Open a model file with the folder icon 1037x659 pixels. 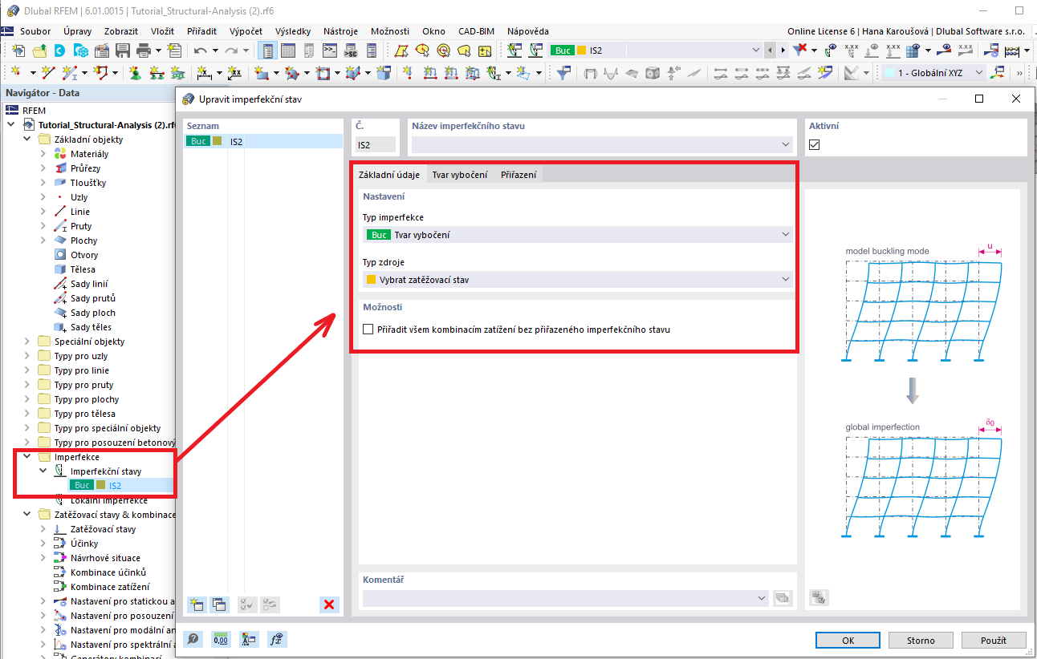[x=39, y=51]
